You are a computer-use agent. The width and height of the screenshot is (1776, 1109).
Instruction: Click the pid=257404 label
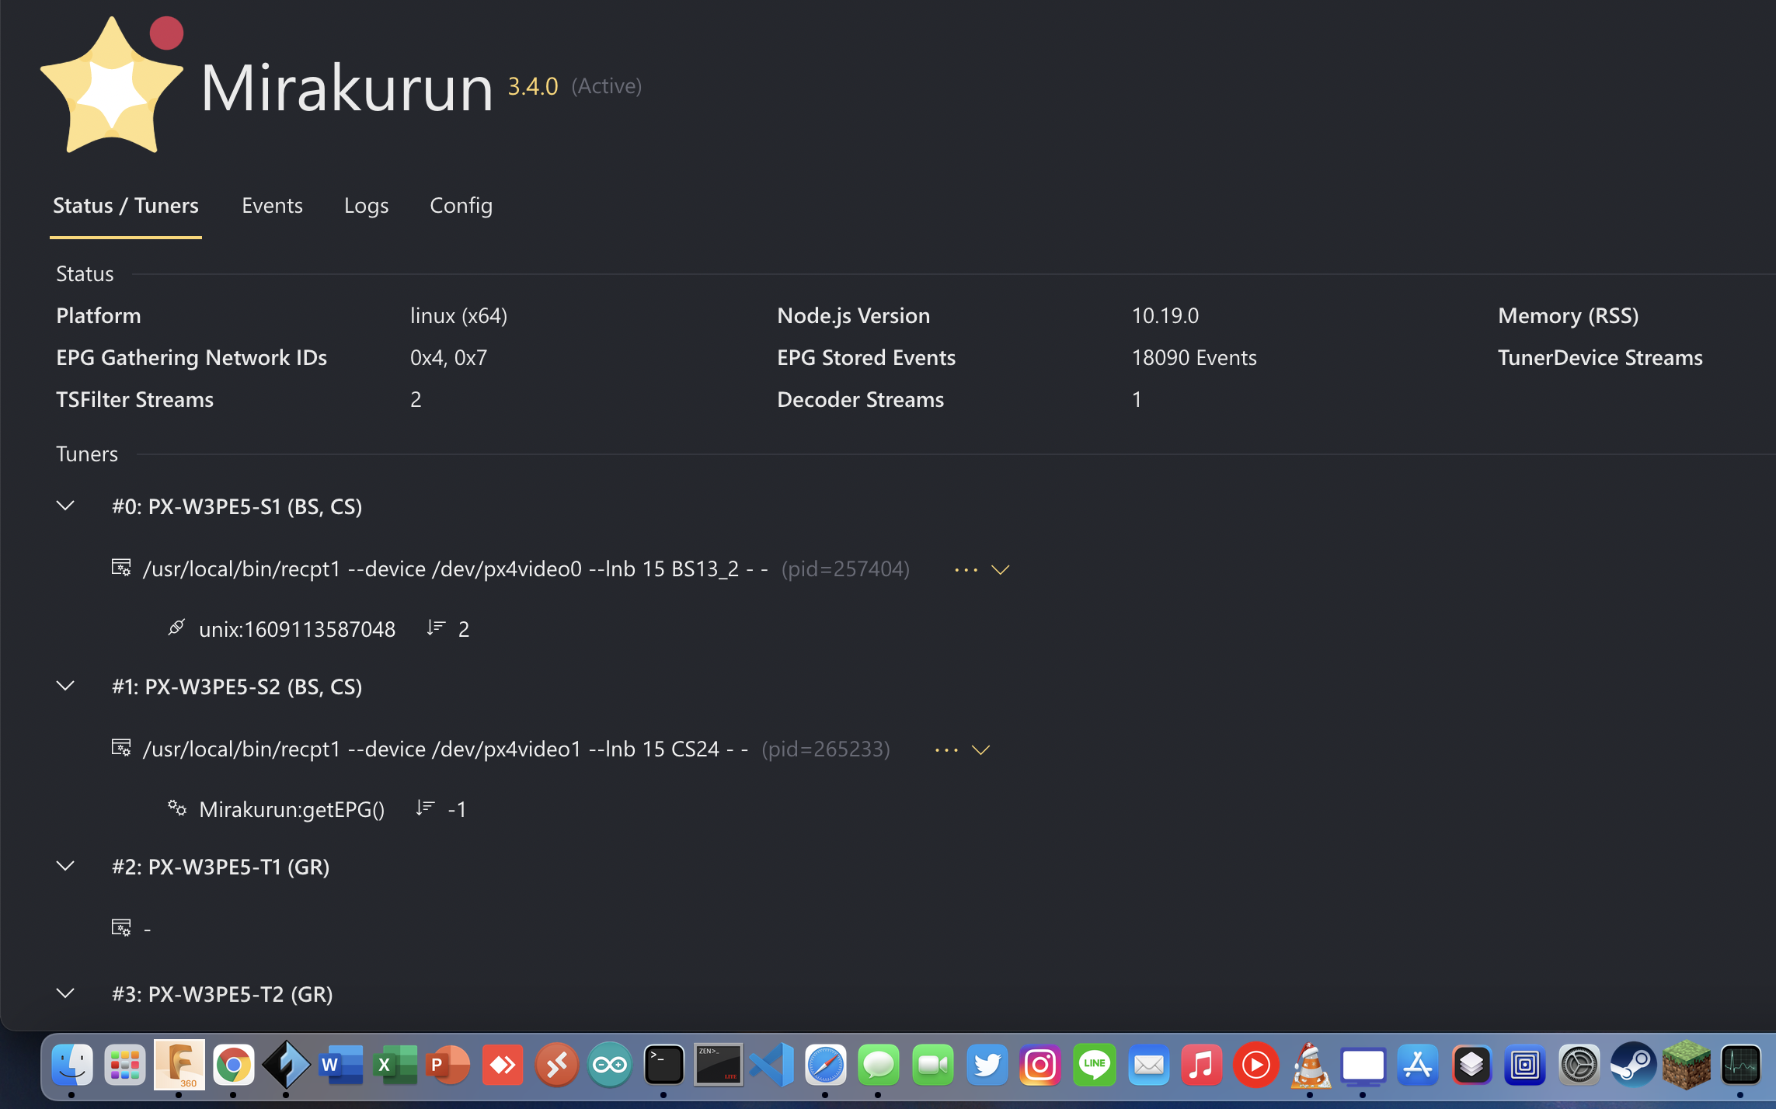(845, 569)
